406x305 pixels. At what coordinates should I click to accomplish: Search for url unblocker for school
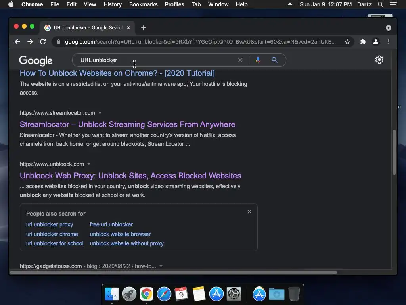point(55,243)
